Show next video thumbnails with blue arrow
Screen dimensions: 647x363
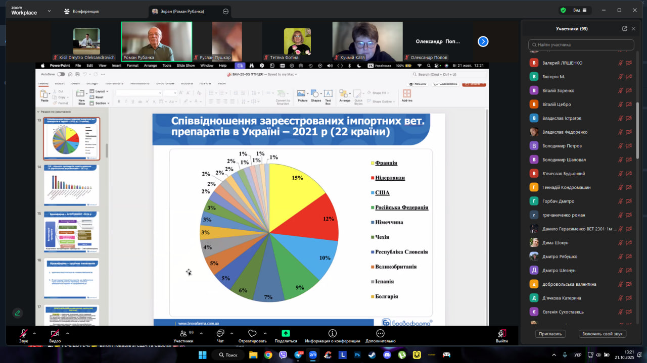483,41
